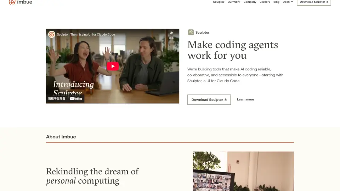
Task: Click the download arrow in the header button
Action: pos(327,2)
